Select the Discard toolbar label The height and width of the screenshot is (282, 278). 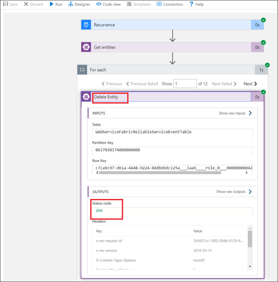pos(36,4)
